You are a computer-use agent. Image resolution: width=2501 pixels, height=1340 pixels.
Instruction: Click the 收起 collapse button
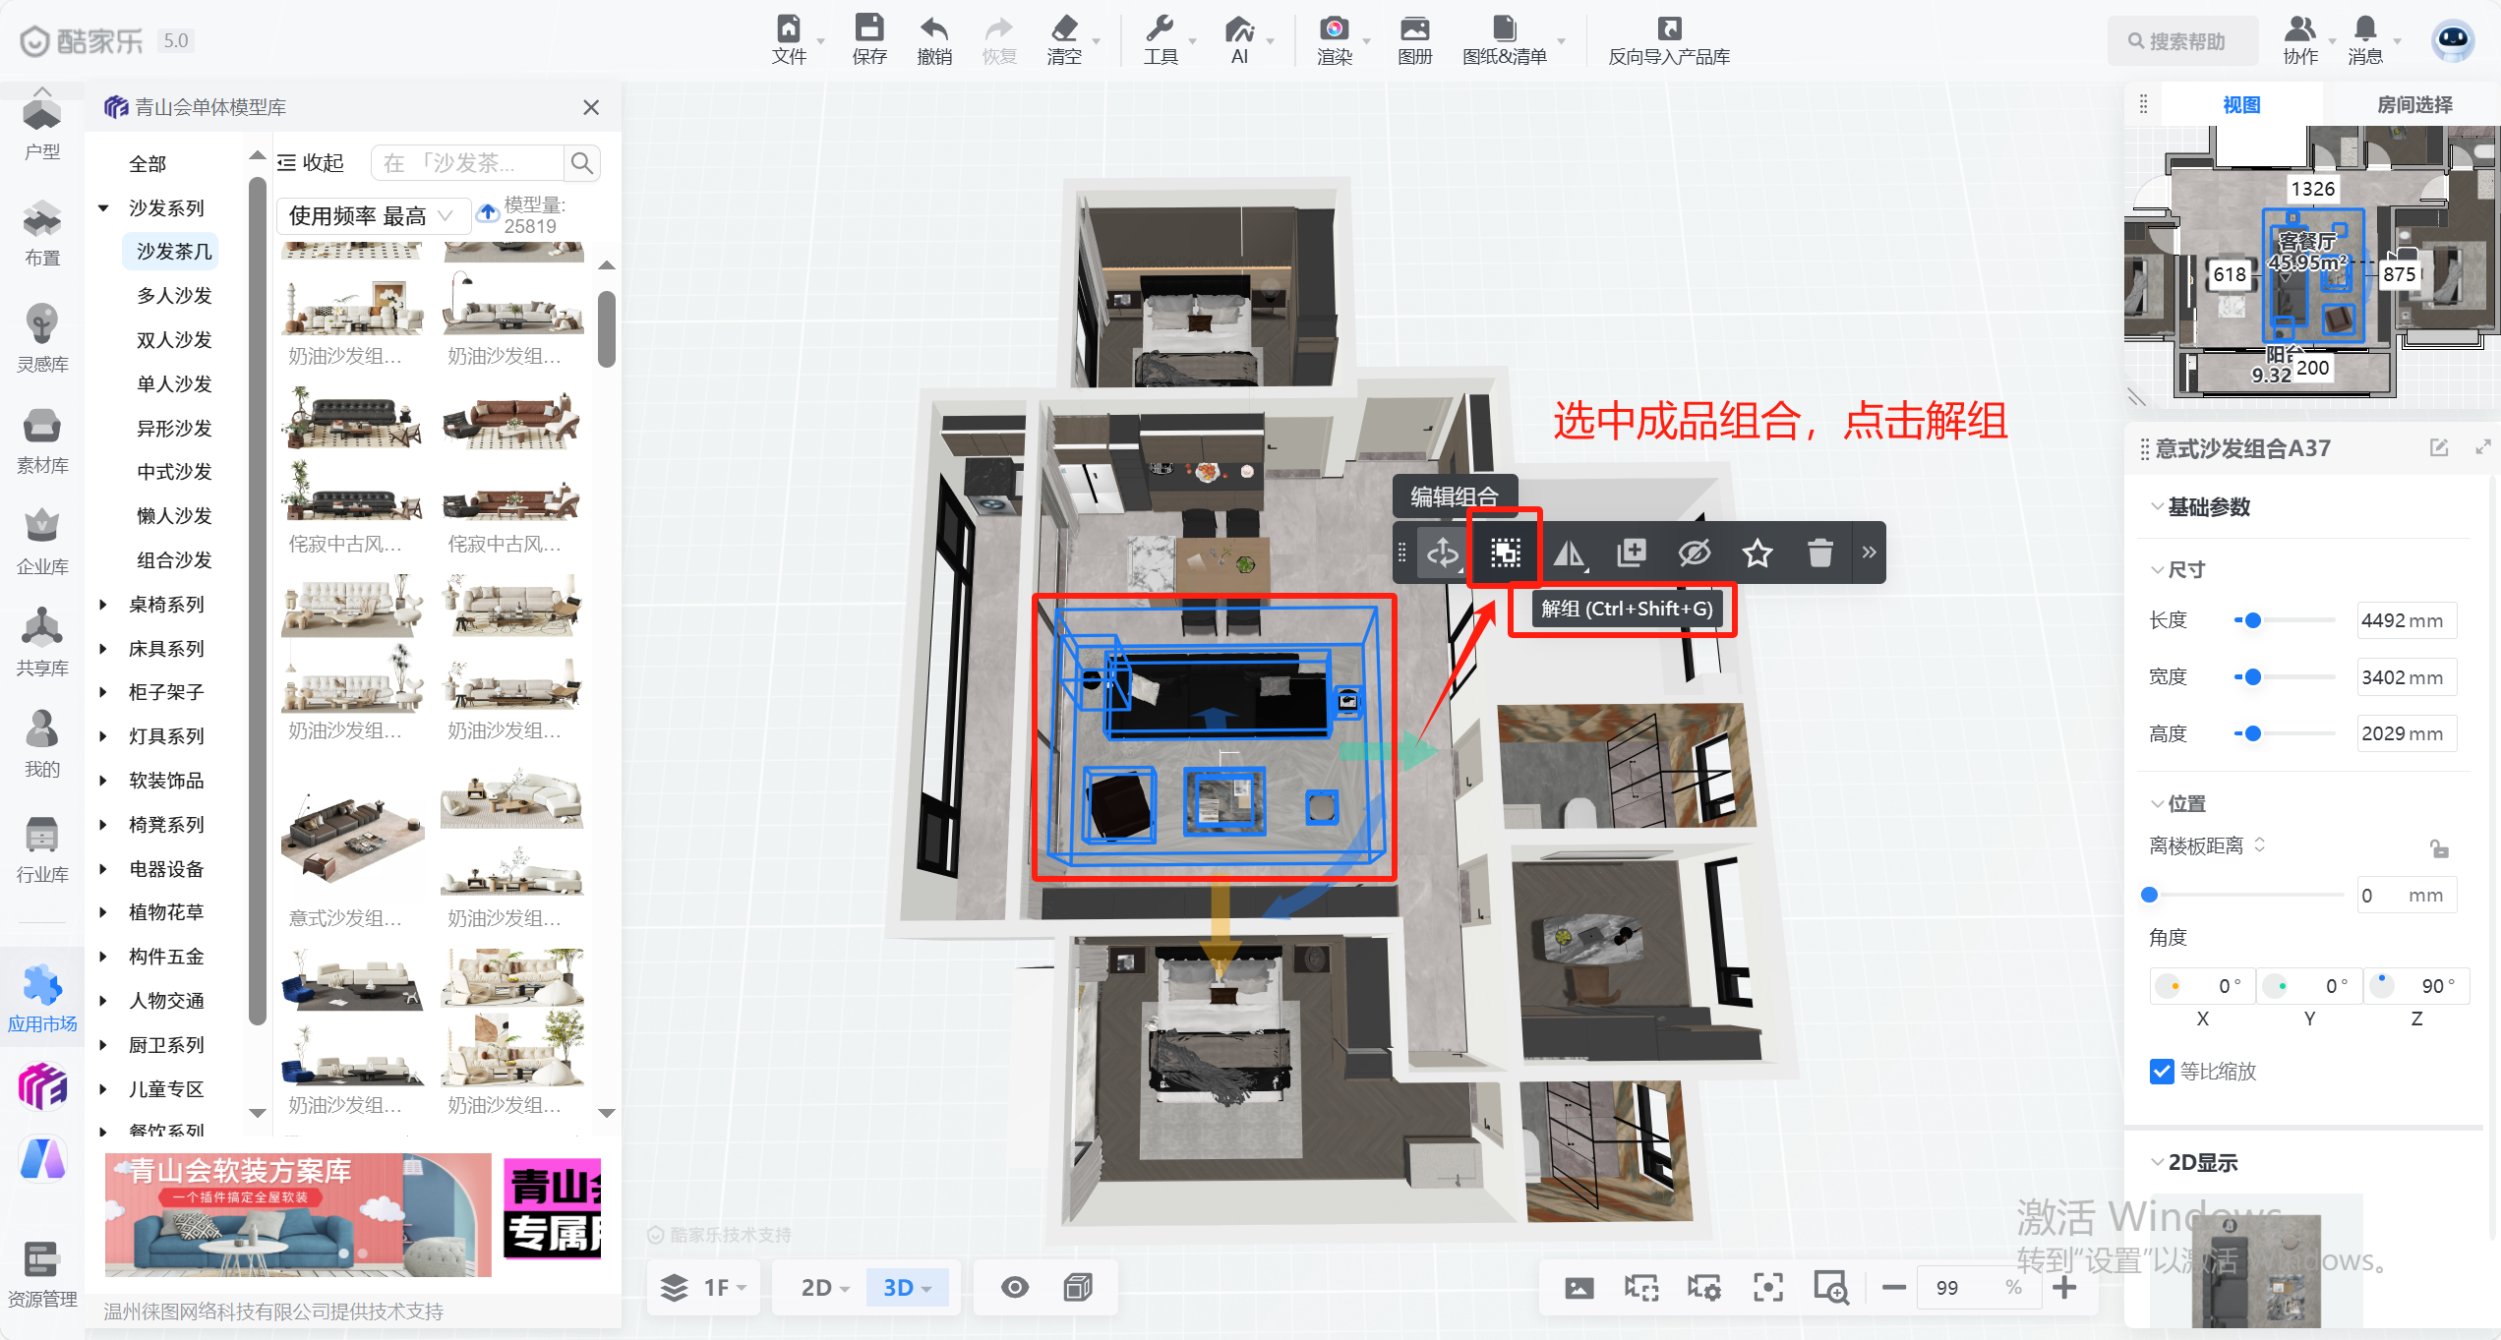click(x=311, y=162)
